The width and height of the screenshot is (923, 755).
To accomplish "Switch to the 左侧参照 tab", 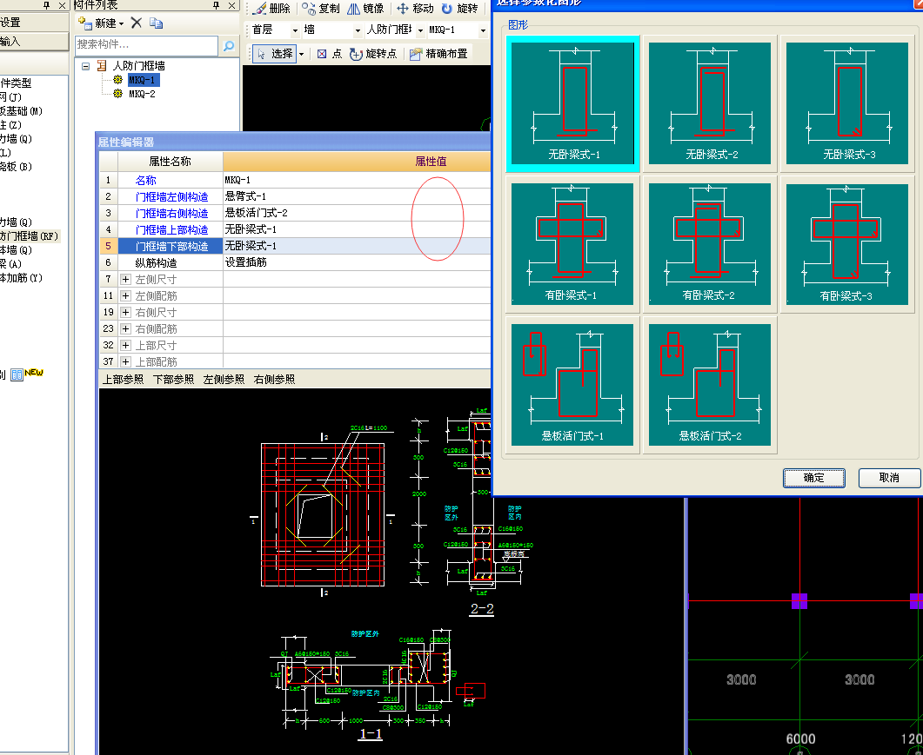I will pos(224,380).
